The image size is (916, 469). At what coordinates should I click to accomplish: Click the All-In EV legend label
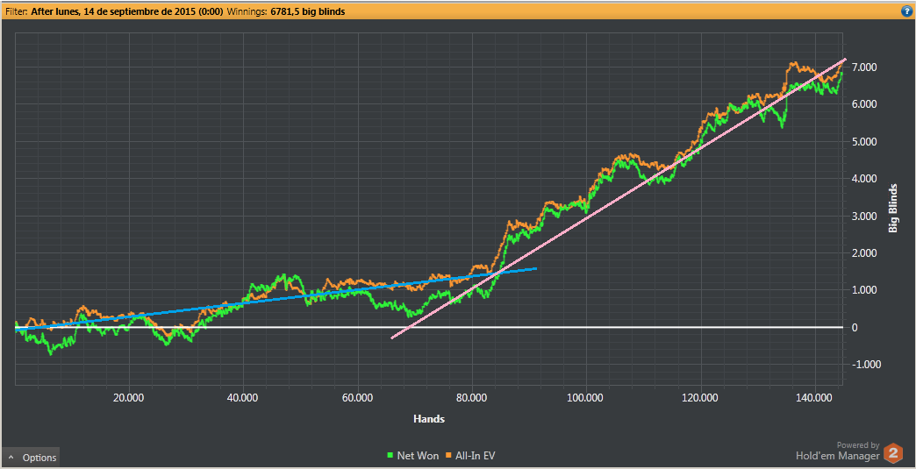[475, 455]
